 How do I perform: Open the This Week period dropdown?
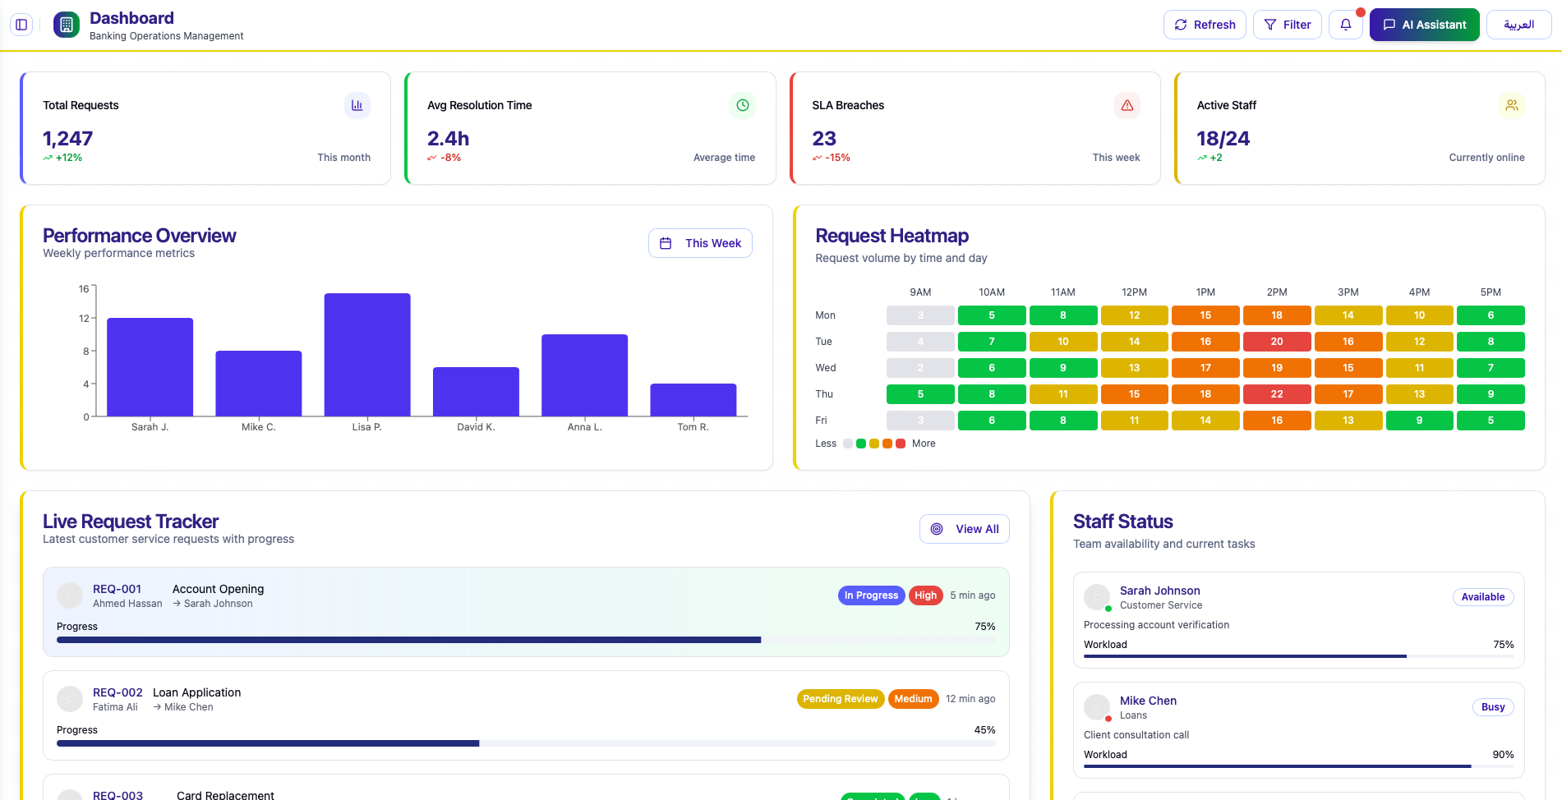click(700, 243)
